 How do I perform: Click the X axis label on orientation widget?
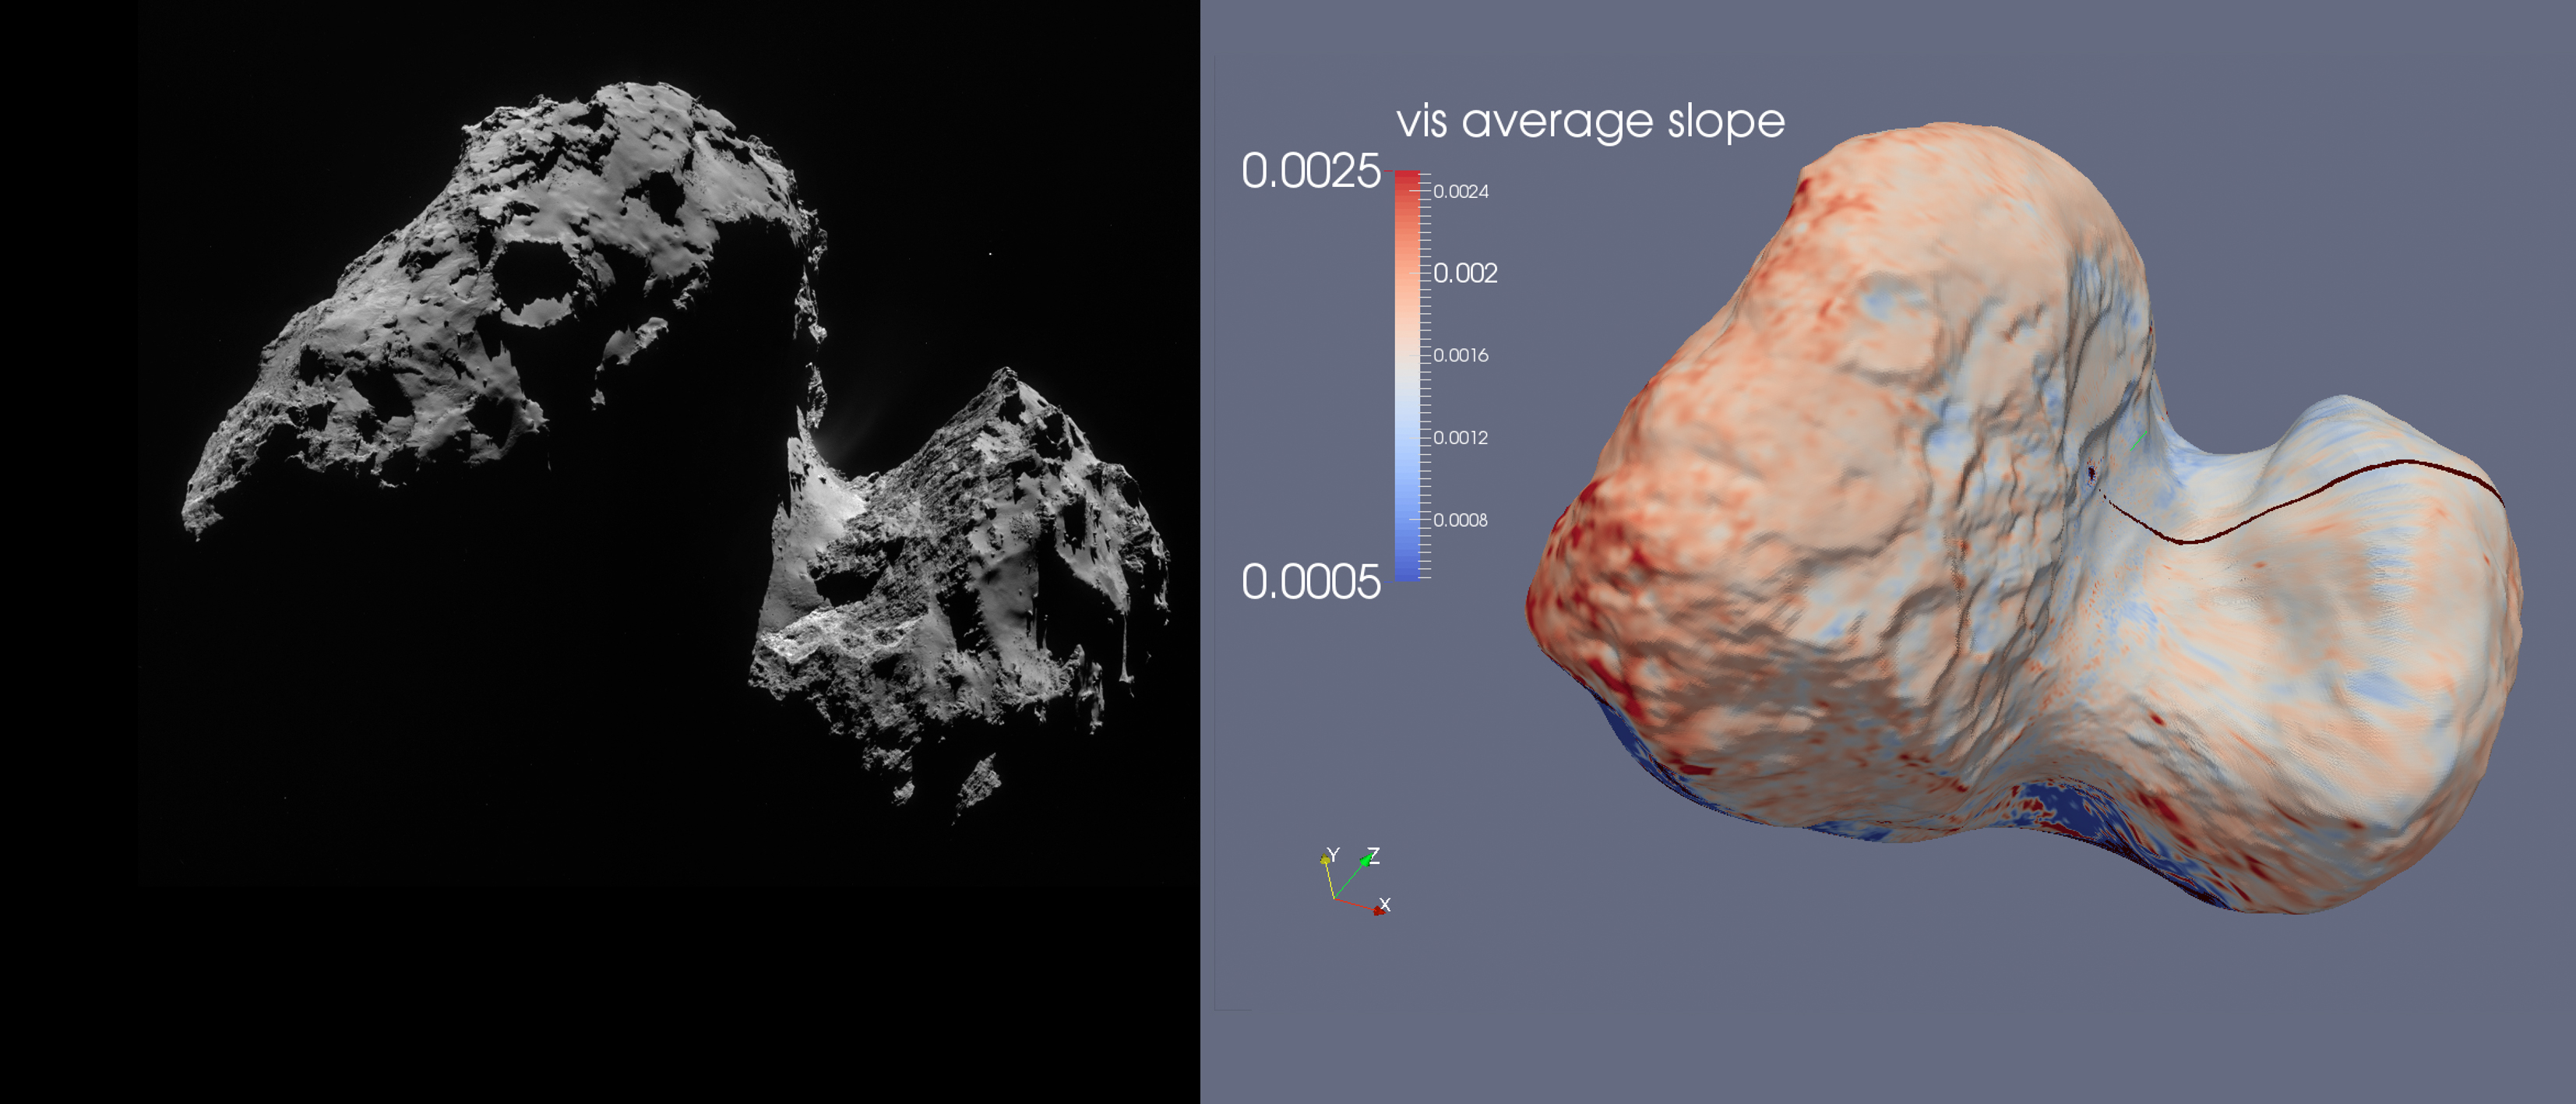pyautogui.click(x=1385, y=904)
